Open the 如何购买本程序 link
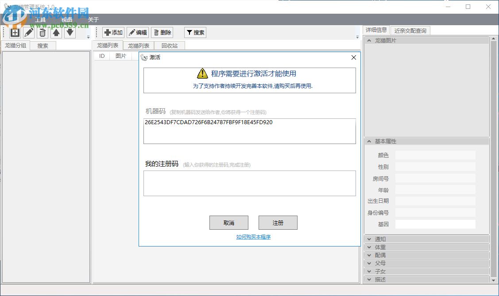Viewport: 499px width, 296px height. [253, 236]
